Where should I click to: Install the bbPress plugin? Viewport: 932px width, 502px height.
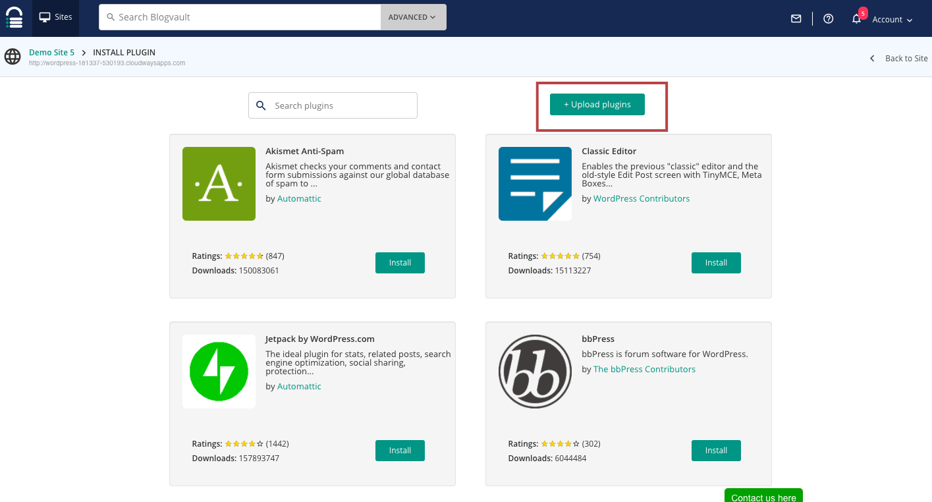[x=716, y=450]
